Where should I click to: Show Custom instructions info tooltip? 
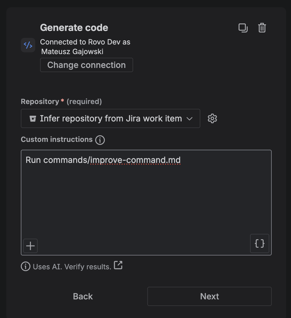[100, 140]
